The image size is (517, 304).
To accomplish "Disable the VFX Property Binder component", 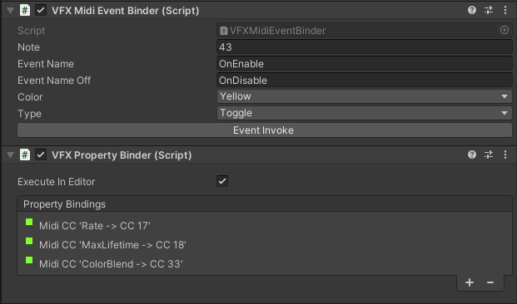I will point(41,154).
